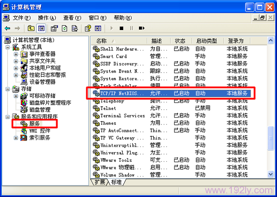277x197 pixels.
Task: Expand the 本地用户和组 tree node
Action: tap(16, 68)
